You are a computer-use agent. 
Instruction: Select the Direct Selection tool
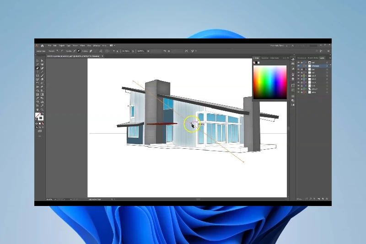pyautogui.click(x=42, y=60)
